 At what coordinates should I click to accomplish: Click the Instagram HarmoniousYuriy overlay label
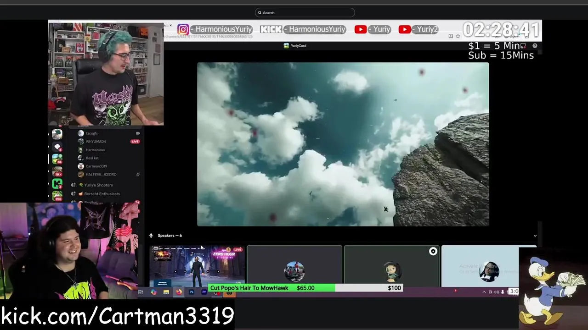tap(215, 29)
